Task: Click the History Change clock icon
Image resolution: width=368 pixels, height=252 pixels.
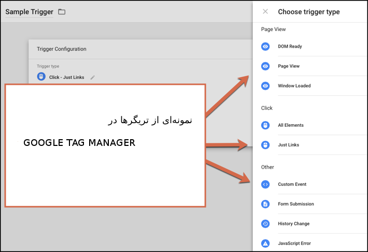Action: [x=265, y=224]
